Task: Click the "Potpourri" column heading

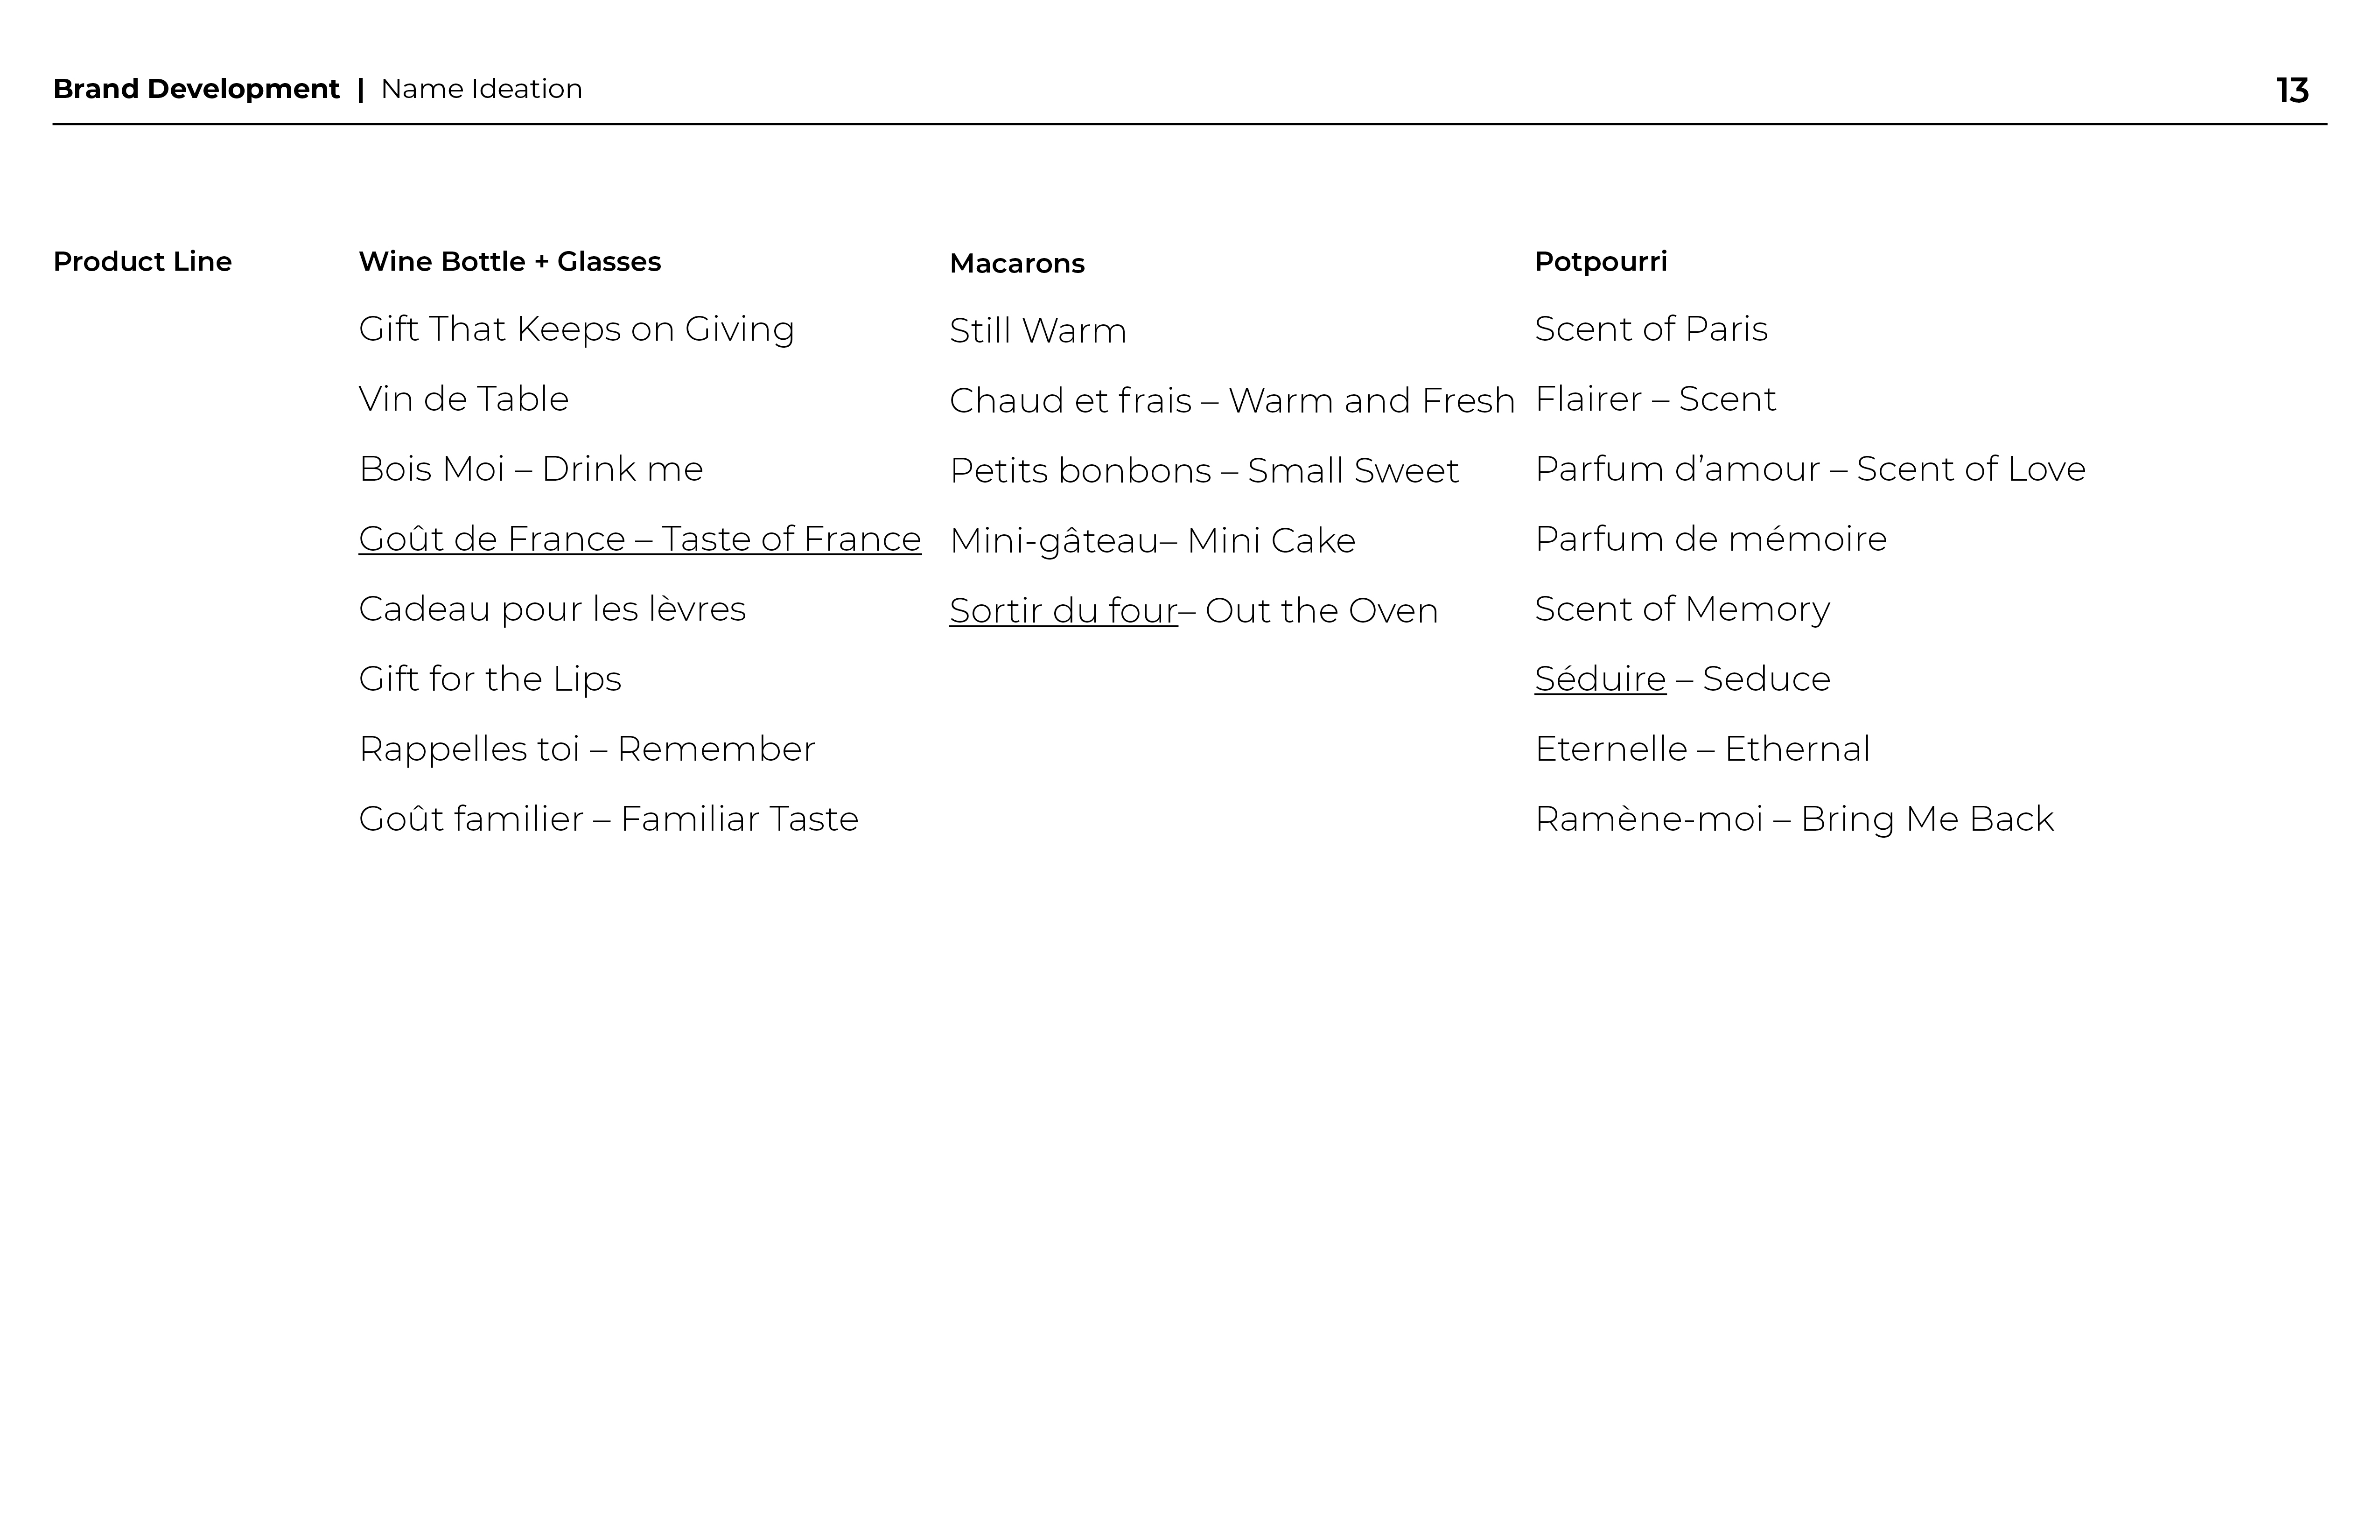Action: coord(1600,262)
